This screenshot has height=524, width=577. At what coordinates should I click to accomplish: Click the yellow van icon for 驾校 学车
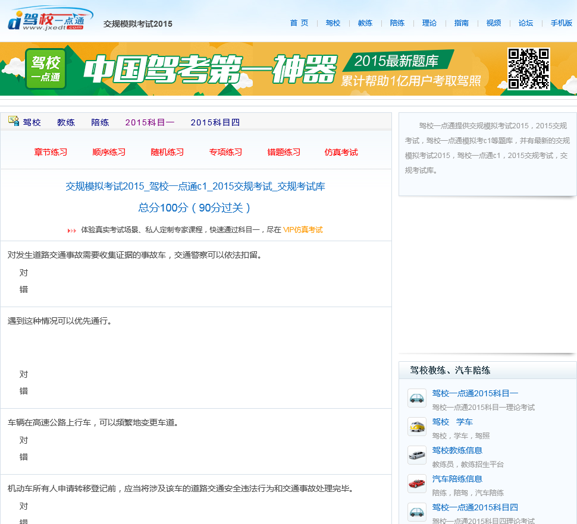pos(417,427)
